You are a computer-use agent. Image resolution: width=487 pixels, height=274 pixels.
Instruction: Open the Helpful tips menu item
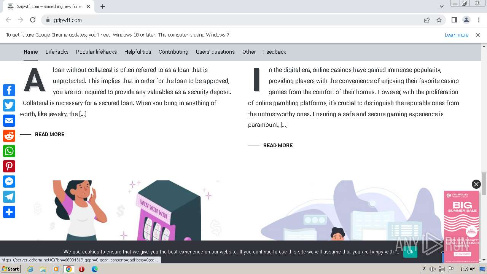[138, 52]
